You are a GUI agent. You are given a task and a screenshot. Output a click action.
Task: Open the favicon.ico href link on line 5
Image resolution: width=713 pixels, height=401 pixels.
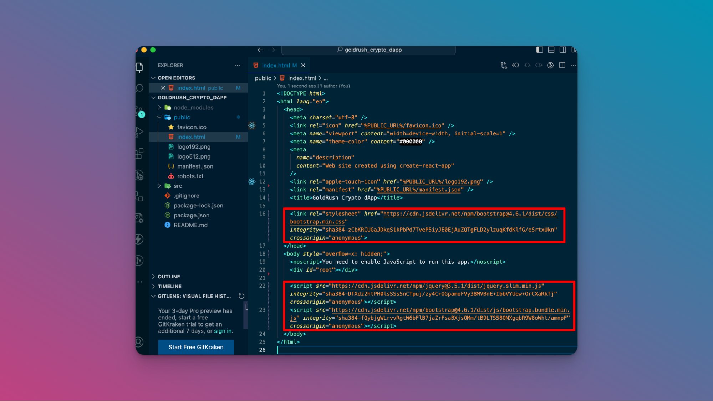(402, 125)
